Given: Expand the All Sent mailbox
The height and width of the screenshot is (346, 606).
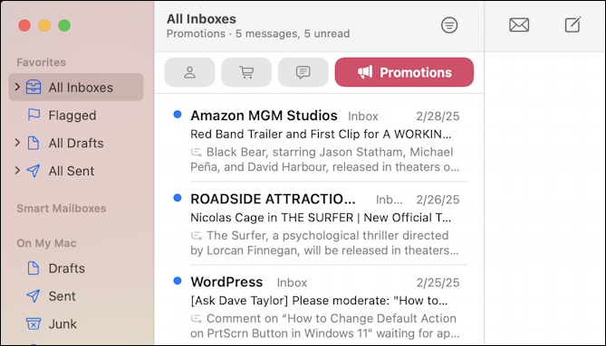Looking at the screenshot, I should (17, 170).
